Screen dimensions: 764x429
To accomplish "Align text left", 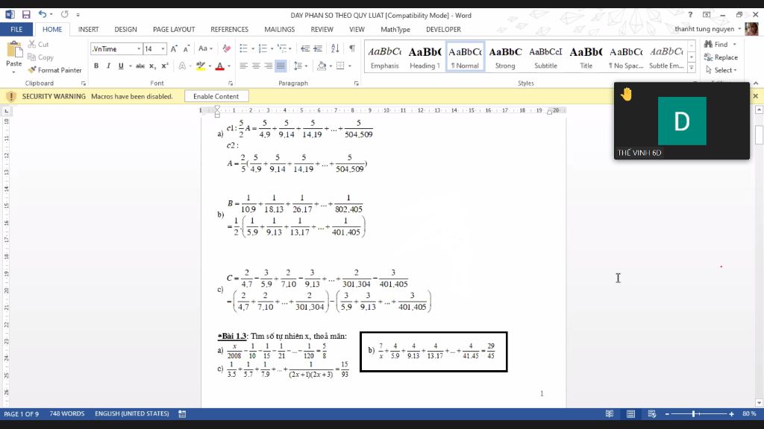I will pos(243,66).
